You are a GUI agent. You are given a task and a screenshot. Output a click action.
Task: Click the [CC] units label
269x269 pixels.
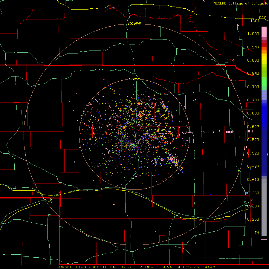coord(255,21)
